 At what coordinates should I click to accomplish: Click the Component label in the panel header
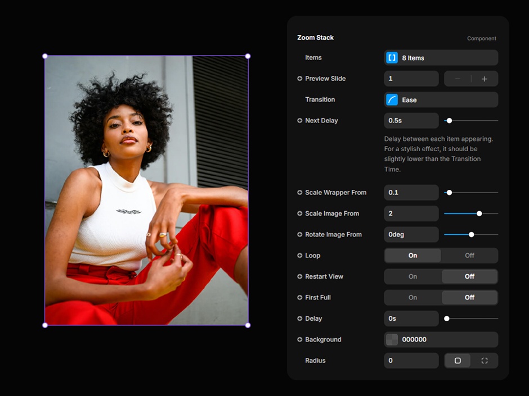tap(481, 39)
